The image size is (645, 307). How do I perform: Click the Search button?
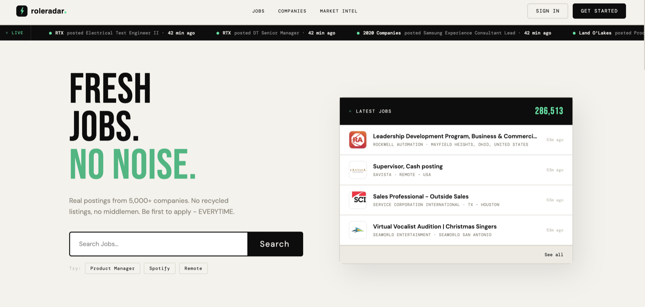[275, 244]
